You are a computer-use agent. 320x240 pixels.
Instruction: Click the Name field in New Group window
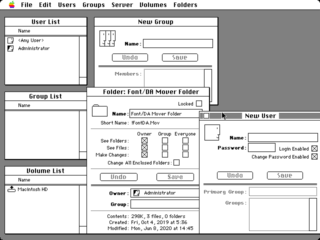tap(178, 43)
